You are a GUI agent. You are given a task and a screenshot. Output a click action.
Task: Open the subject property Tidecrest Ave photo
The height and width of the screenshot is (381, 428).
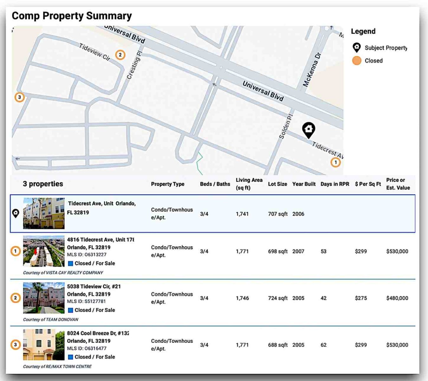[44, 213]
